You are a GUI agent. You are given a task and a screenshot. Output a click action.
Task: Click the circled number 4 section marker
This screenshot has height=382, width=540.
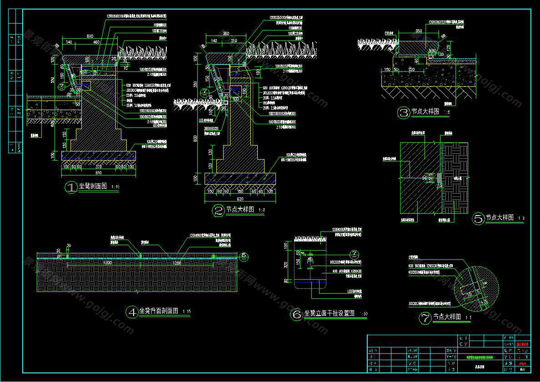(132, 312)
